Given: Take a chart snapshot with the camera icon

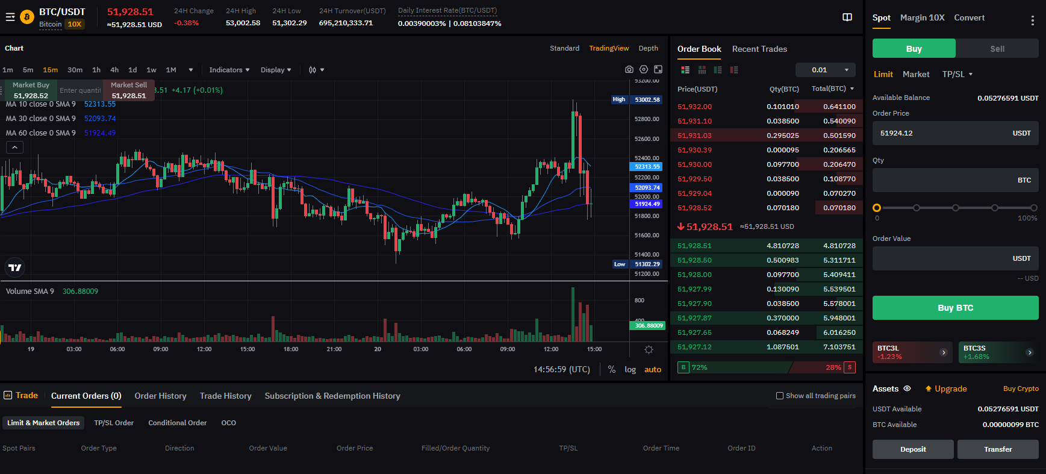Looking at the screenshot, I should [629, 70].
